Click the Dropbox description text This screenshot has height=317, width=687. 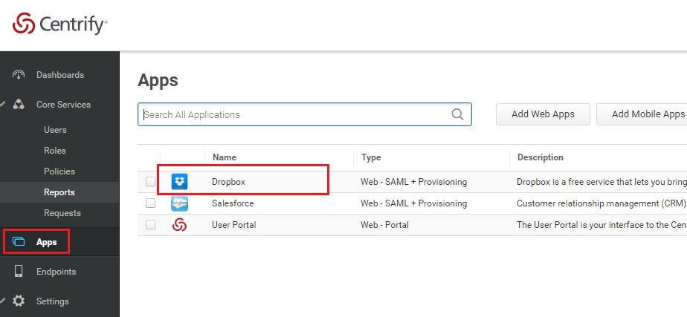[x=602, y=182]
